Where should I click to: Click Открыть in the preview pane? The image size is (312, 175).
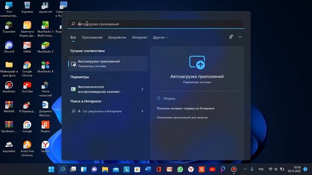pos(169,98)
